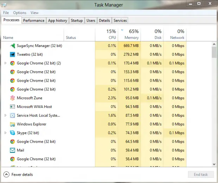Open the Startup tab
The width and height of the screenshot is (218, 183).
77,21
